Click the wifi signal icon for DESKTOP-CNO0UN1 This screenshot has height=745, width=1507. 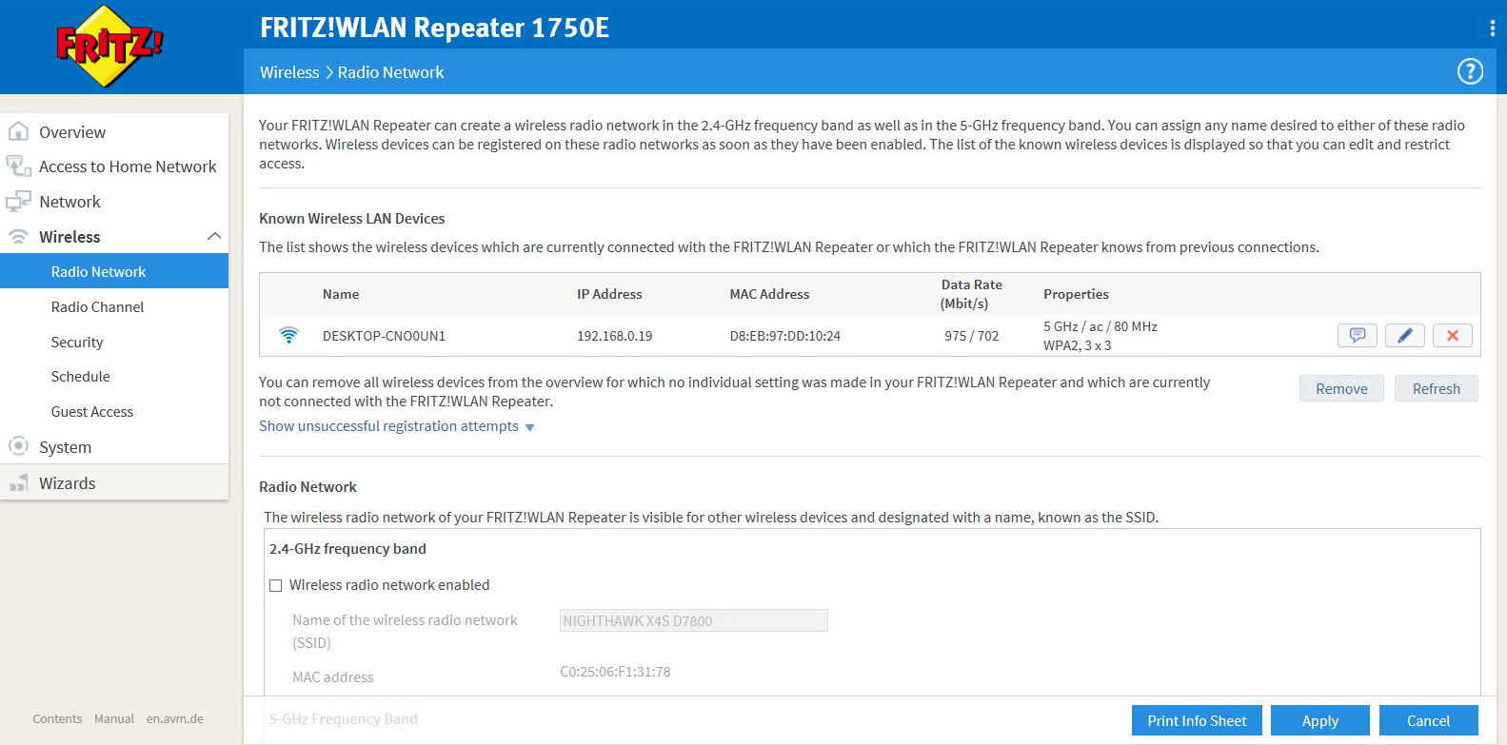coord(288,335)
